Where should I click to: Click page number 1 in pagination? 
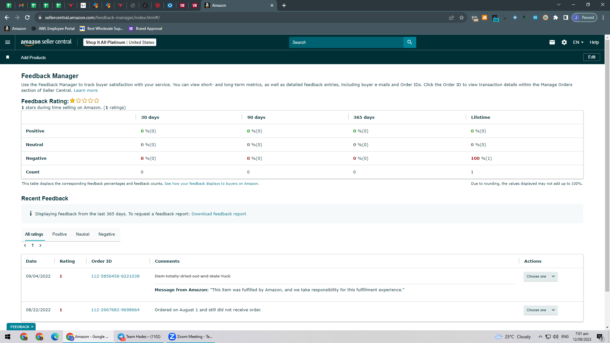tap(32, 245)
